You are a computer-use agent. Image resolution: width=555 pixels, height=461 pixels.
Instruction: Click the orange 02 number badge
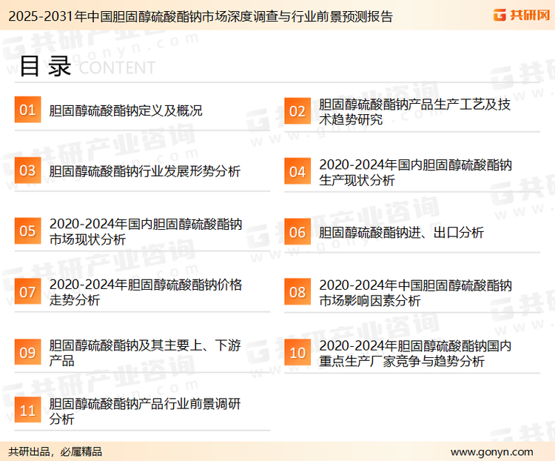coord(297,111)
